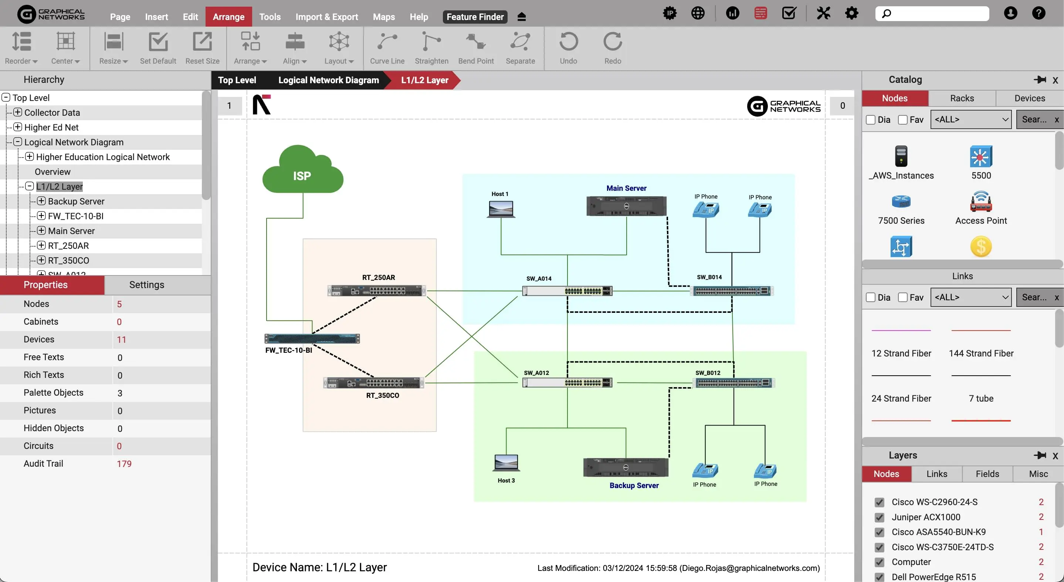Screen dimensions: 1064x582
Task: Select the Curve Line tool
Action: 387,48
